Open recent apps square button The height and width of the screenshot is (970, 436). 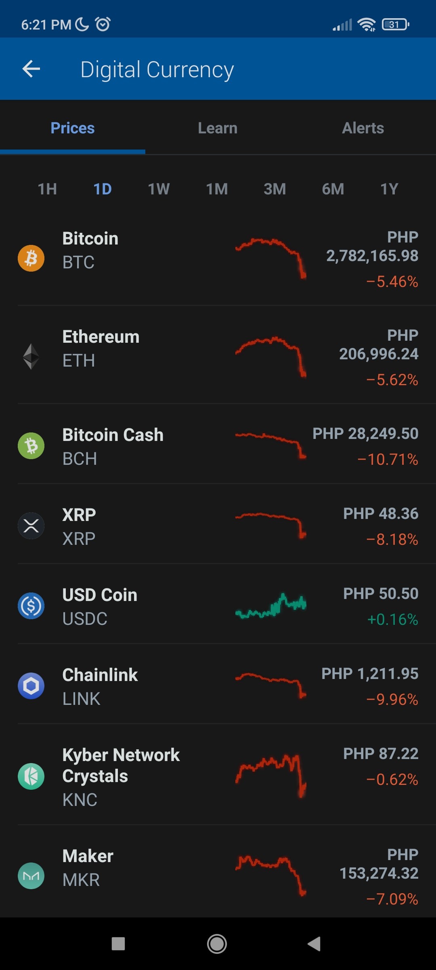tap(118, 944)
